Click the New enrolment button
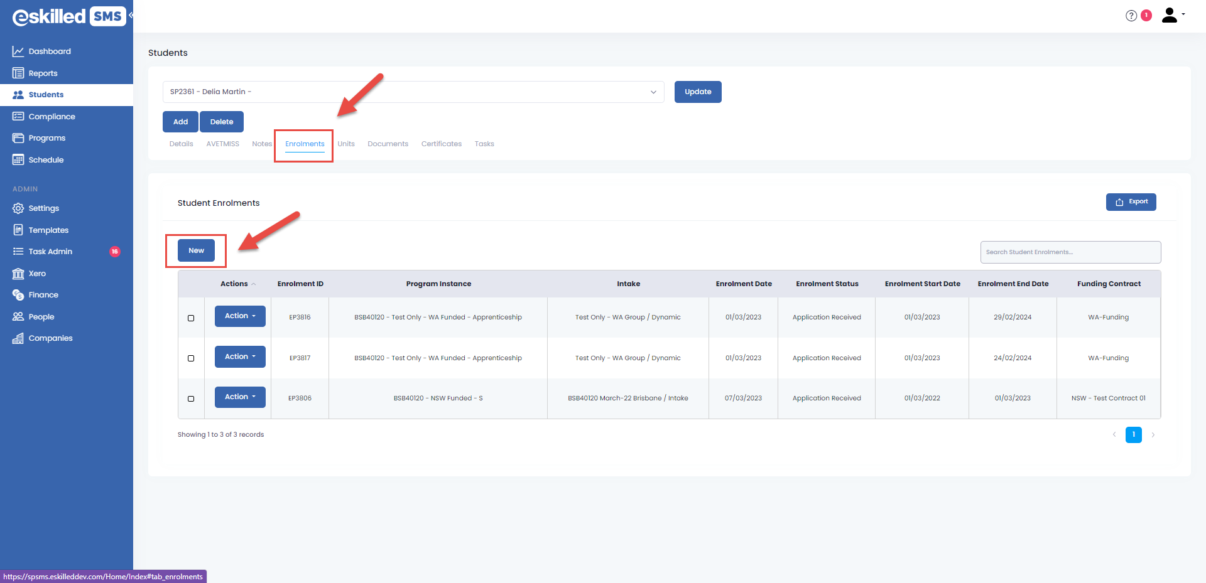This screenshot has height=583, width=1206. 196,250
